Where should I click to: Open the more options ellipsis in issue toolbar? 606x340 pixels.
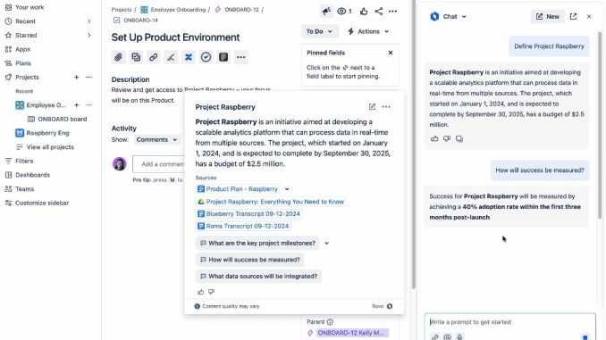(x=240, y=57)
